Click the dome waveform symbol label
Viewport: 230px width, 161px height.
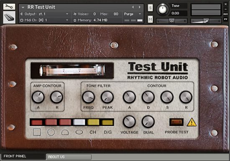click(x=65, y=133)
